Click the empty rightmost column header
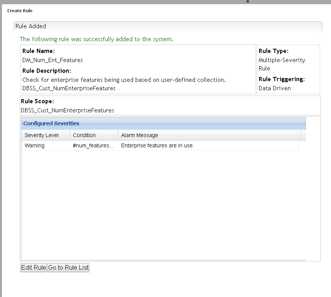The width and height of the screenshot is (331, 297). coord(303,135)
